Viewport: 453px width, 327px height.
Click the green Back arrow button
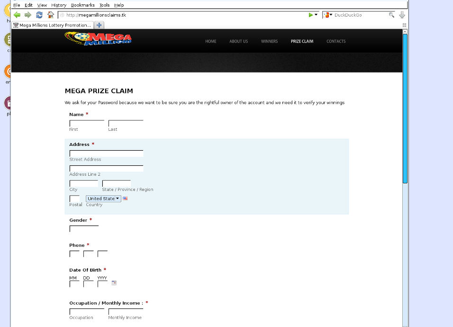point(17,15)
